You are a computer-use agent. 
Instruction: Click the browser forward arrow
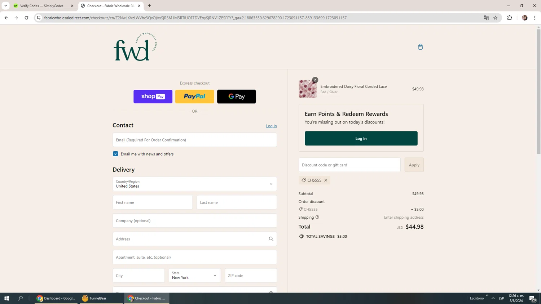(16, 18)
